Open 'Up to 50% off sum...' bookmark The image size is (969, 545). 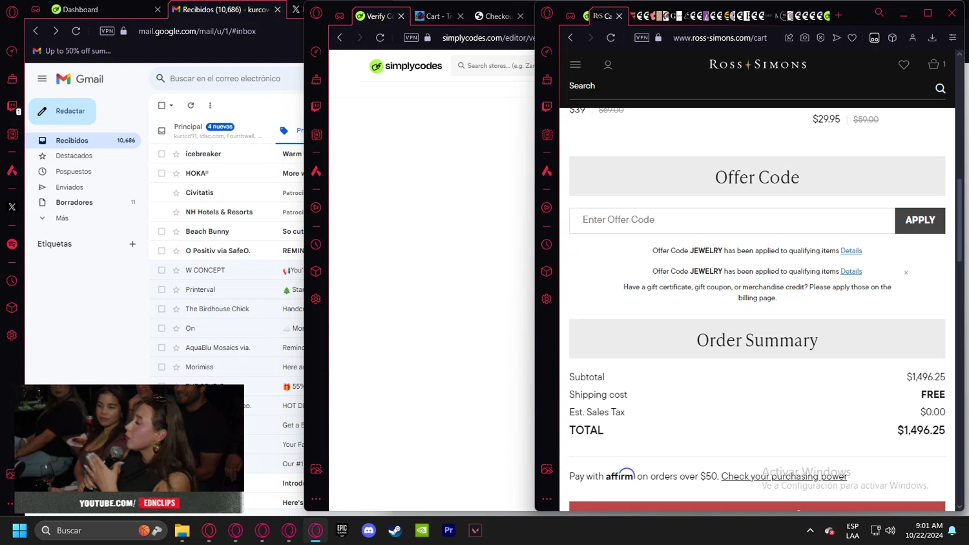pos(72,50)
